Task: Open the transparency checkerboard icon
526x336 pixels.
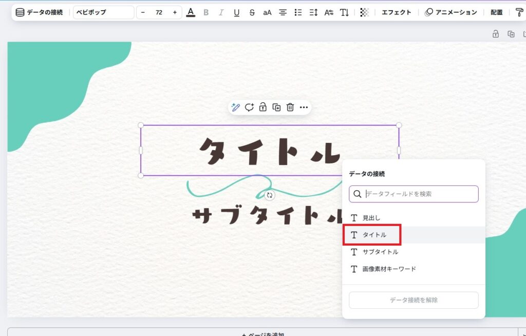Action: [364, 12]
